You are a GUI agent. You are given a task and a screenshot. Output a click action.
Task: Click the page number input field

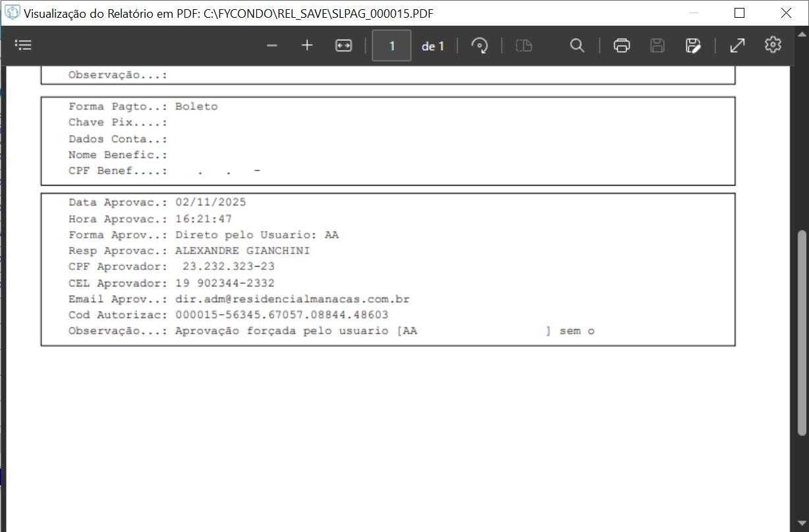(x=392, y=45)
